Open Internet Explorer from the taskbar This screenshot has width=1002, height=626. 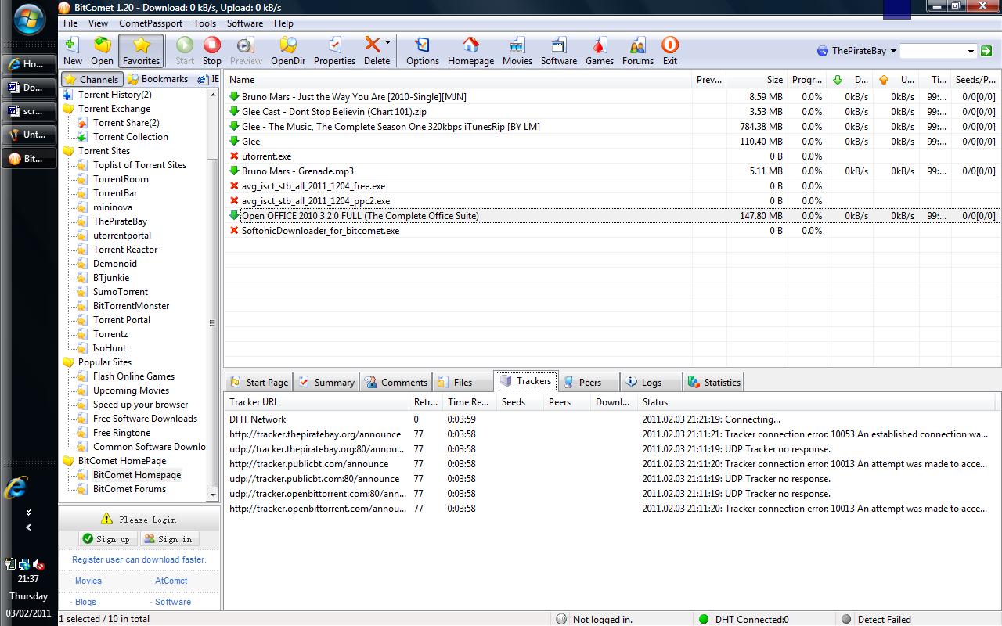click(15, 487)
